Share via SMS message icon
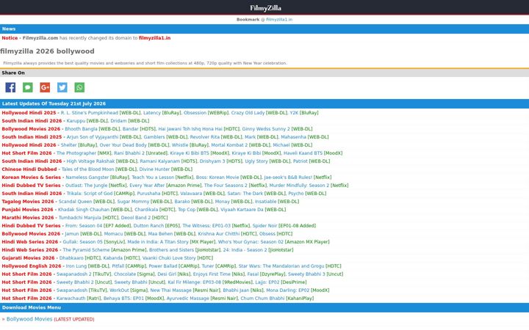This screenshot has width=529, height=330. (28, 87)
